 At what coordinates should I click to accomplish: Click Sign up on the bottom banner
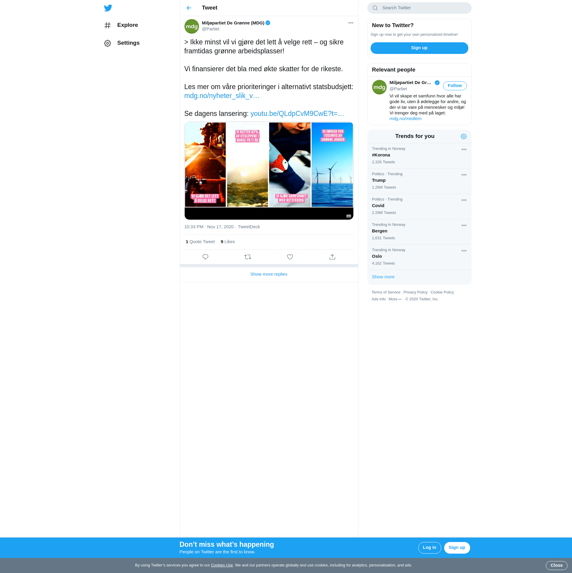457,548
